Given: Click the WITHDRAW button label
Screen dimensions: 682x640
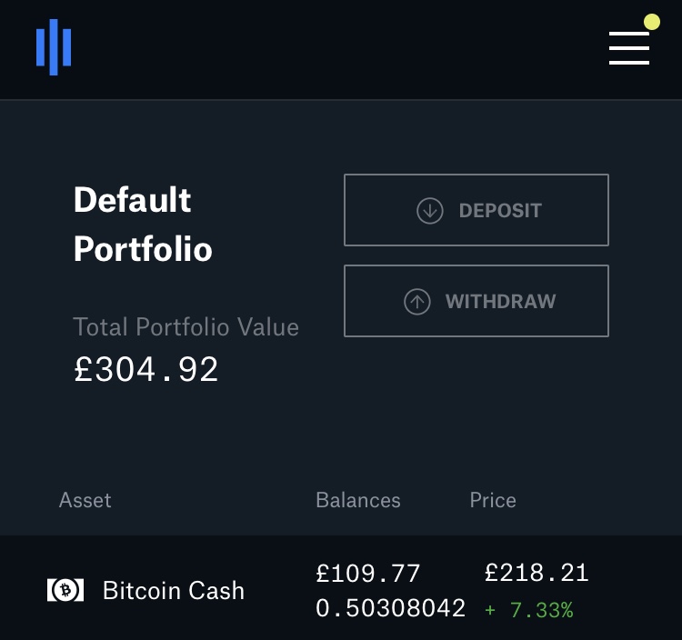Looking at the screenshot, I should click(501, 301).
